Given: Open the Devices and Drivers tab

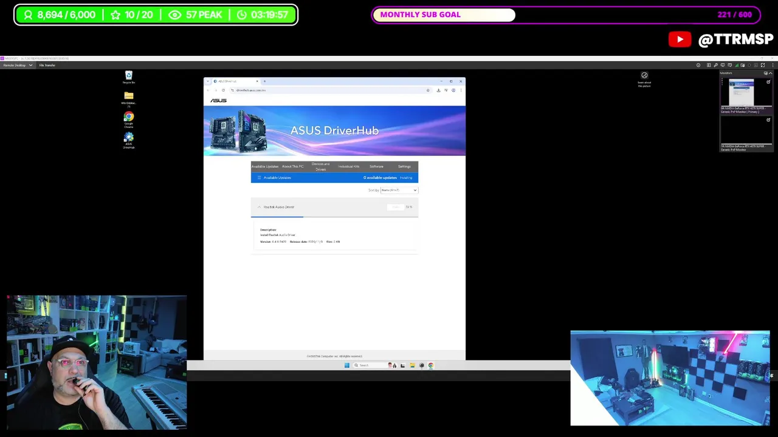Looking at the screenshot, I should click(320, 166).
